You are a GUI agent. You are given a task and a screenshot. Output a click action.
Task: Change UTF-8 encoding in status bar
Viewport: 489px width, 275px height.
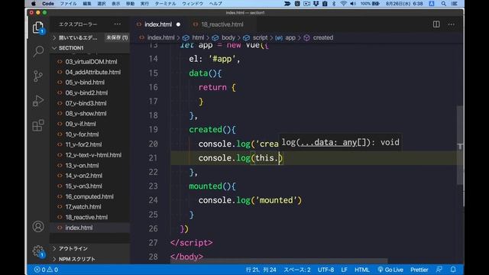pos(325,270)
